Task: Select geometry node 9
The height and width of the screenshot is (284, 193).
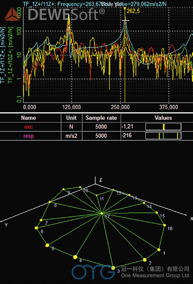Action: click(x=63, y=189)
